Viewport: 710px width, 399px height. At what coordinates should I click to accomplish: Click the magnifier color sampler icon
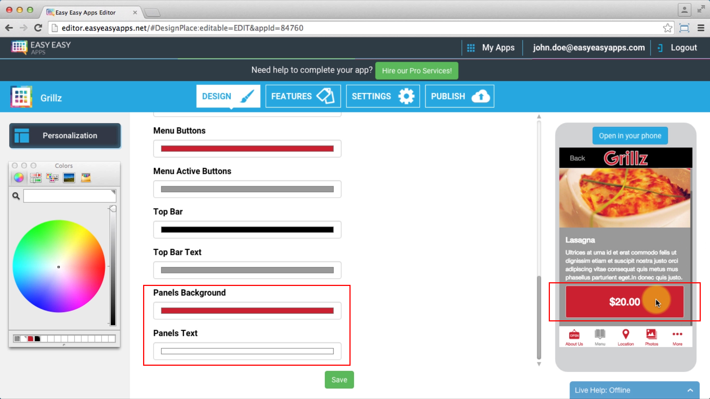coord(16,196)
